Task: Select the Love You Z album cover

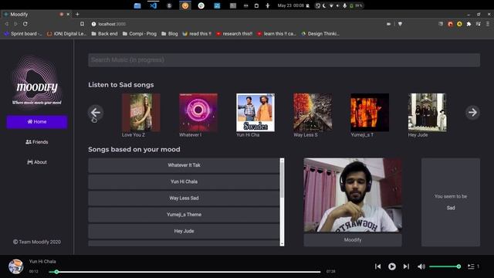Action: tap(141, 113)
